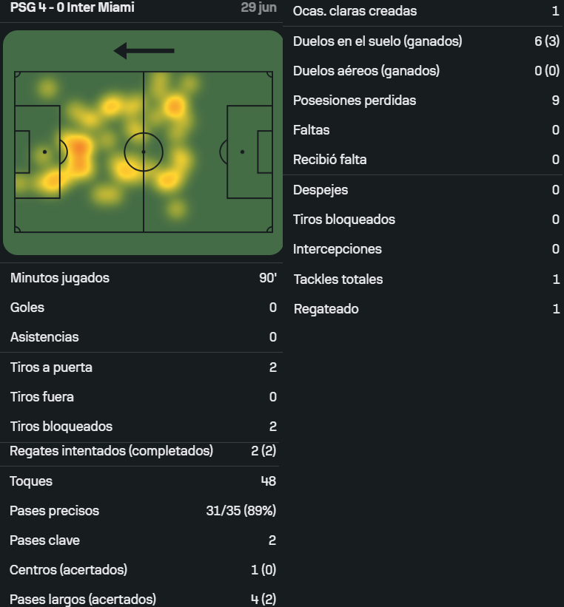
Task: Select the Pases clave row
Action: 141,540
